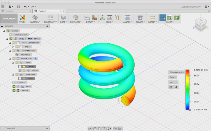Click the Solve run icon
Image resolution: width=211 pixels, height=131 pixels.
[x=103, y=17]
